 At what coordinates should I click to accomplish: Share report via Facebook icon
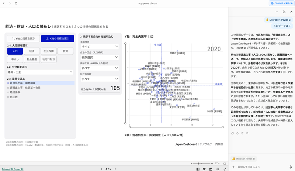coord(198,169)
